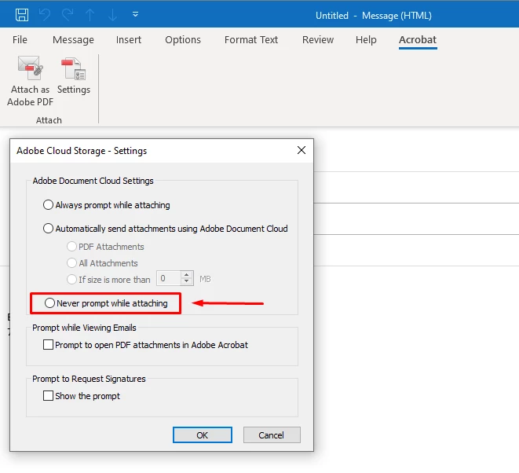Choose All Attachments radio option

point(102,263)
